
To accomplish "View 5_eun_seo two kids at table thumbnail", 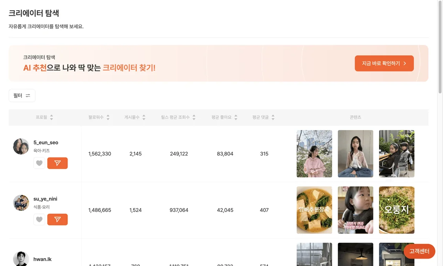I will pos(397,154).
